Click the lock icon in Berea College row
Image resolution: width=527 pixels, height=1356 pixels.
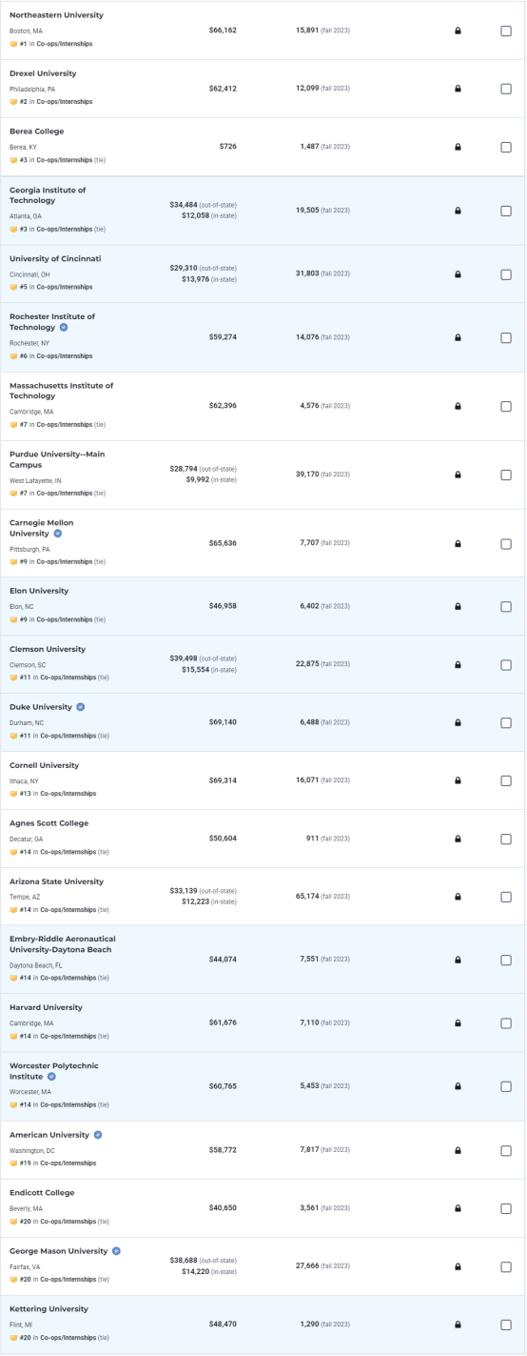point(458,147)
